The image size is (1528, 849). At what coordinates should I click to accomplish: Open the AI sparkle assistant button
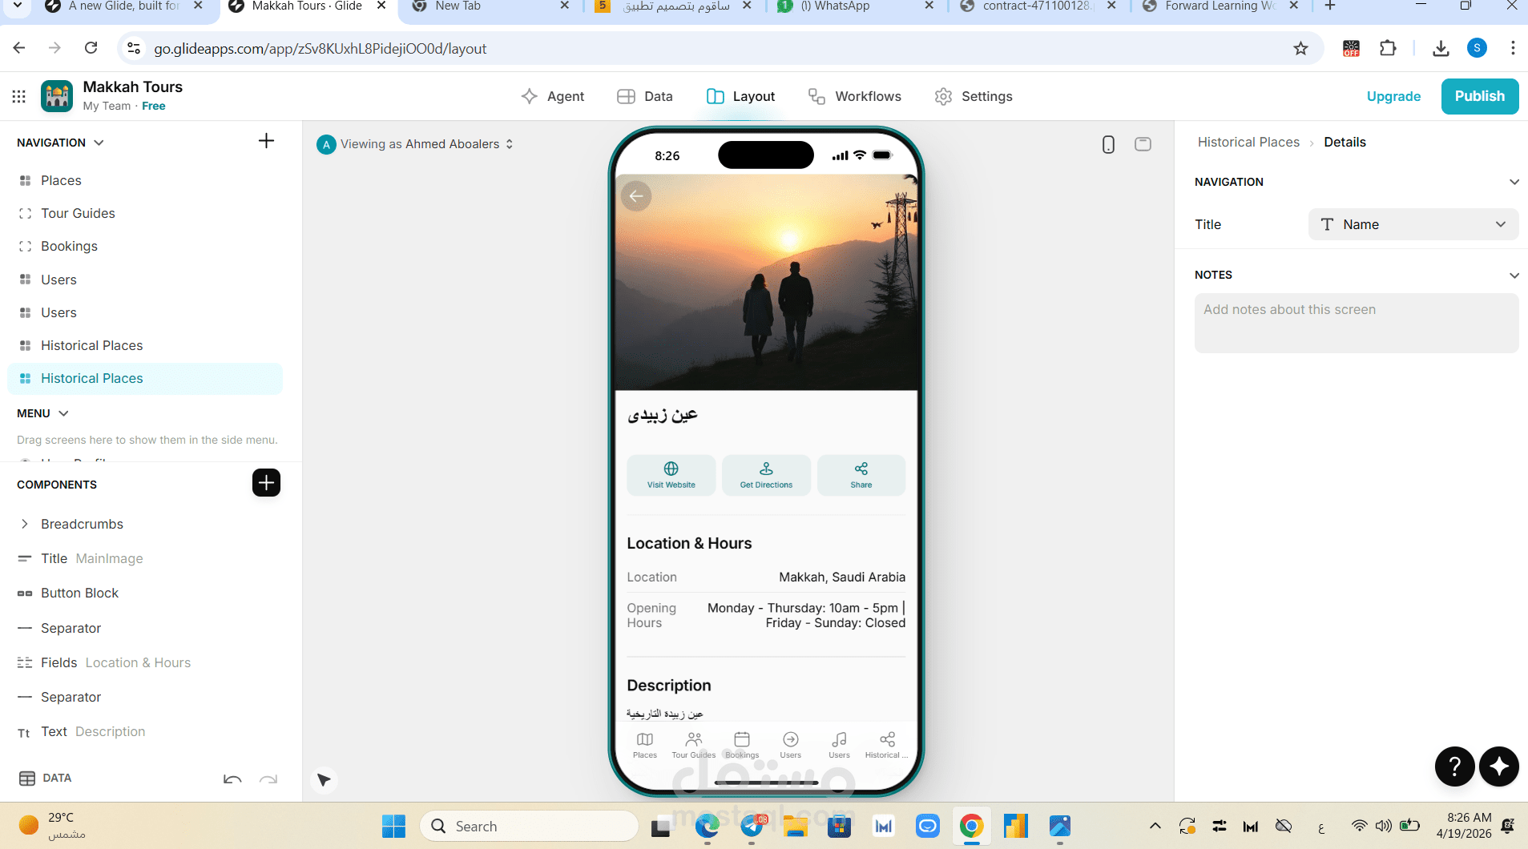pos(1499,767)
